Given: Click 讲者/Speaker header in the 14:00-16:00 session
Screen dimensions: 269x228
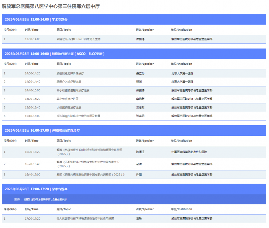Looking at the screenshot, I should click(x=145, y=64).
